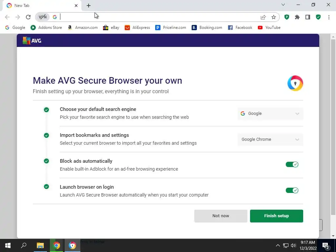
Task: Click the Finish setup button
Action: 276,216
